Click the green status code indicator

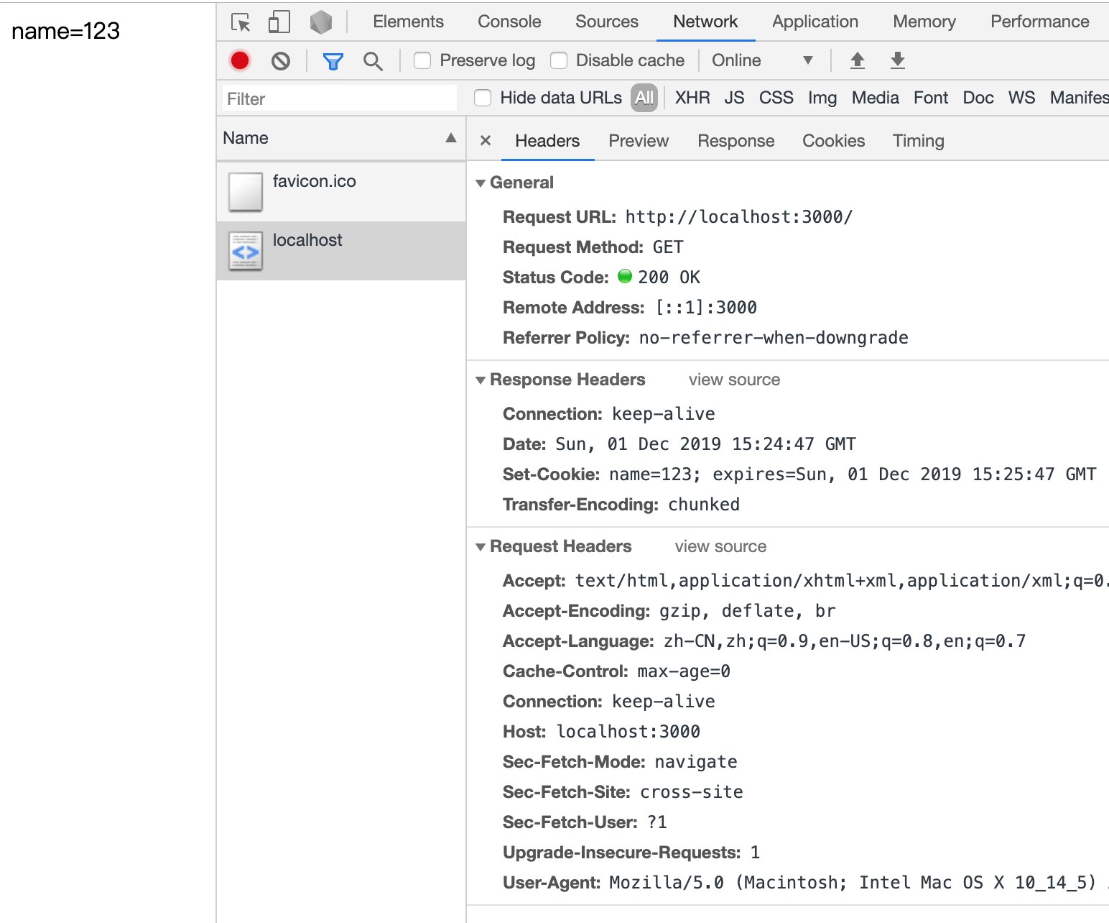pos(625,277)
